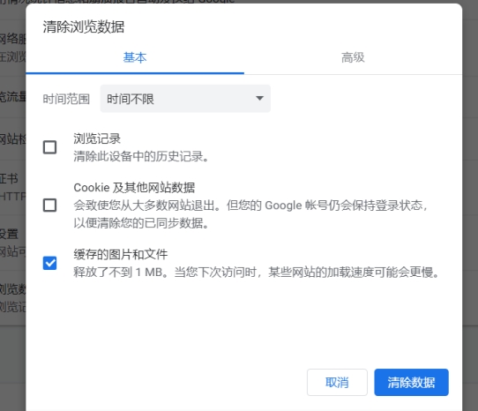Click the time range dropdown arrow
Screen dimensions: 478x411
(259, 99)
